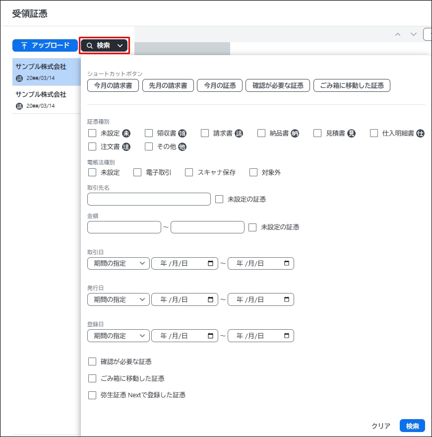Click upload arrow icon on アップロード button
Screen dimensions: 432x437
click(x=24, y=46)
